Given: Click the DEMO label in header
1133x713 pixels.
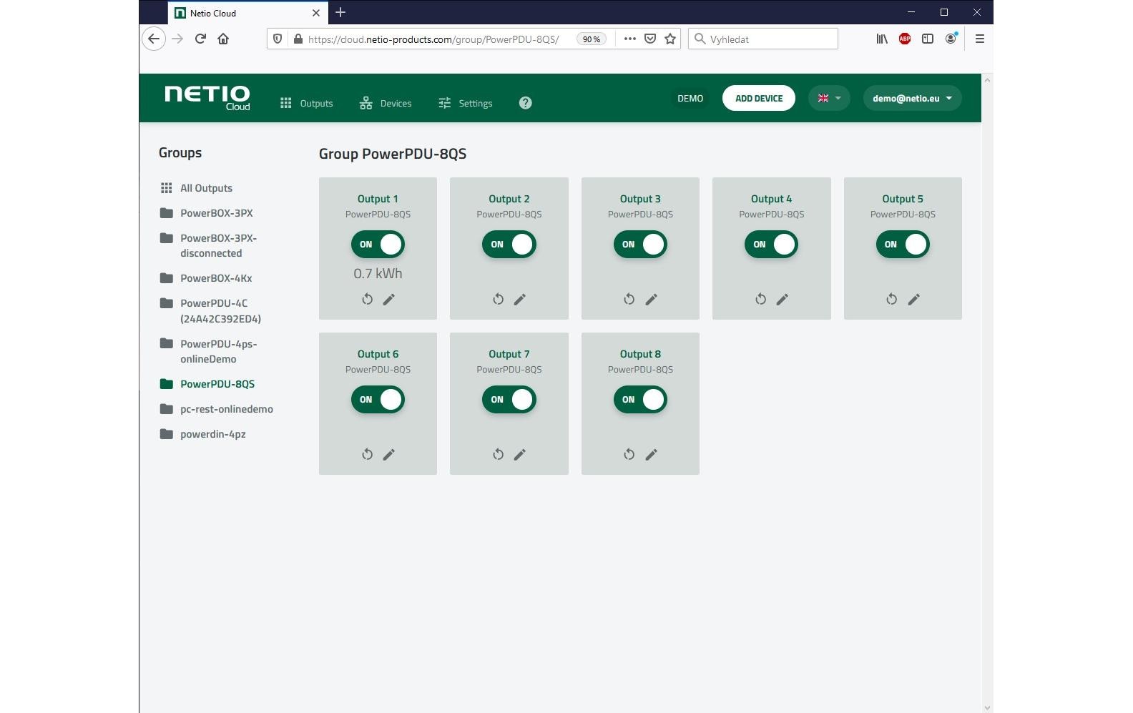Looking at the screenshot, I should pyautogui.click(x=690, y=99).
